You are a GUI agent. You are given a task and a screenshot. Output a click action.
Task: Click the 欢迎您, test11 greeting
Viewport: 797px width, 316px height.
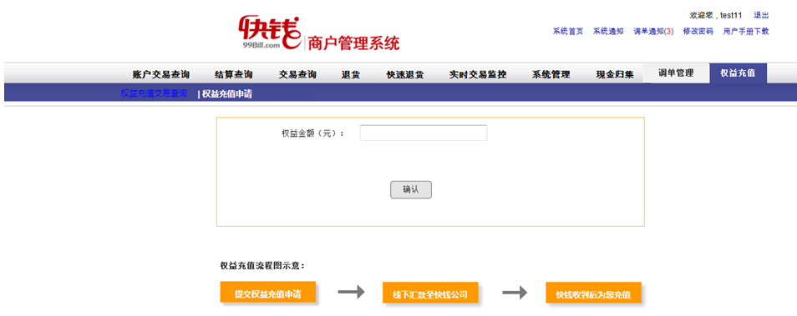point(715,15)
